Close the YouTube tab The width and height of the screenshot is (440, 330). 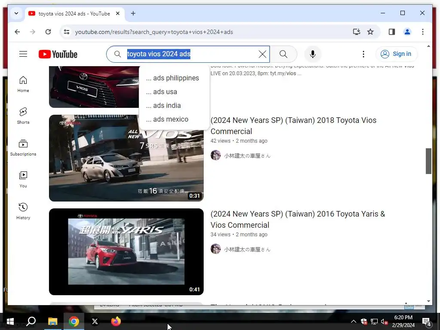[x=118, y=13]
